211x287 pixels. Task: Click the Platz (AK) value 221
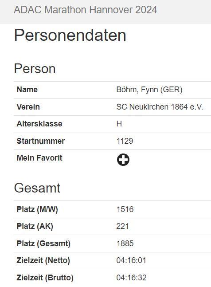(x=122, y=226)
